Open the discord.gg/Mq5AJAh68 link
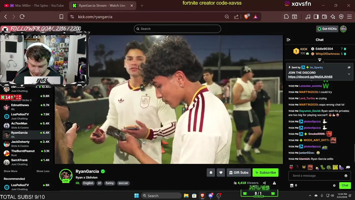This screenshot has height=200, width=355. tap(310, 77)
